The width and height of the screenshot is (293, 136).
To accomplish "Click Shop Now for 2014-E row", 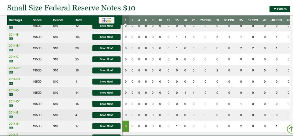I will point(106,115).
